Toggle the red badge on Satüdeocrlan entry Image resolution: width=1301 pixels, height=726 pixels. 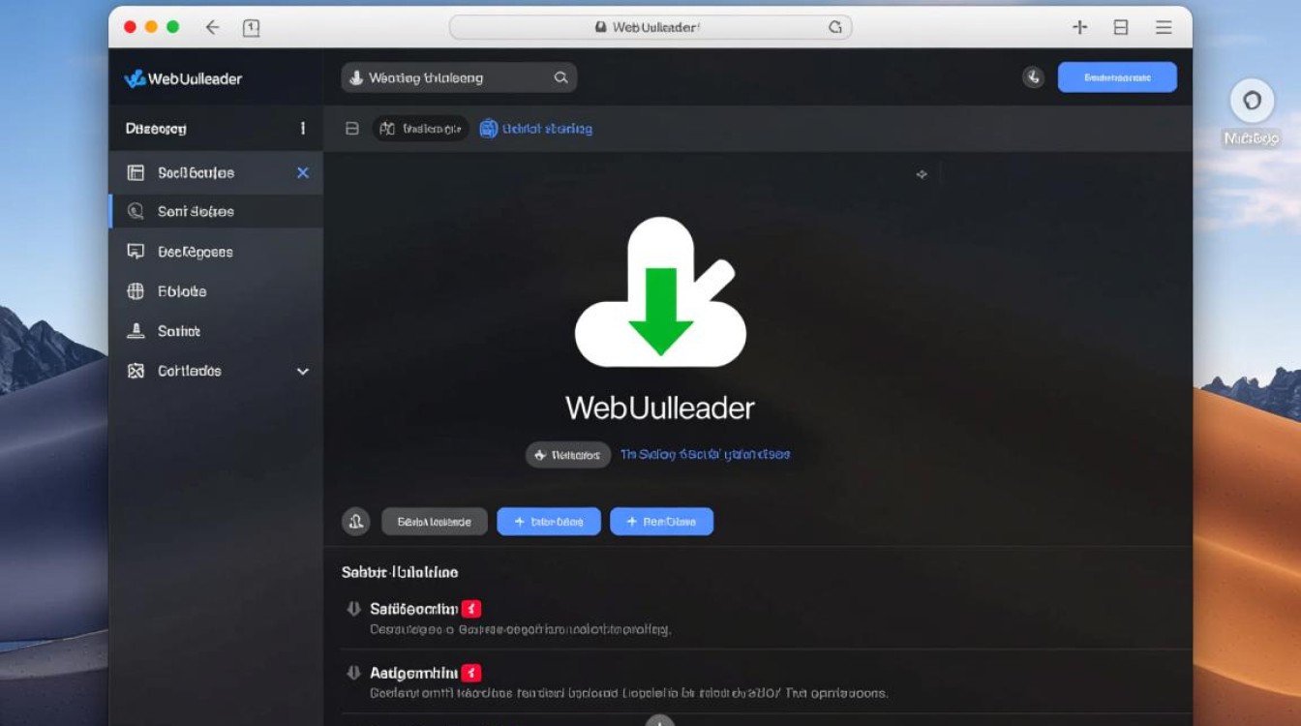tap(470, 608)
